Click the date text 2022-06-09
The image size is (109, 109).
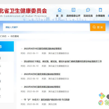point(33,91)
